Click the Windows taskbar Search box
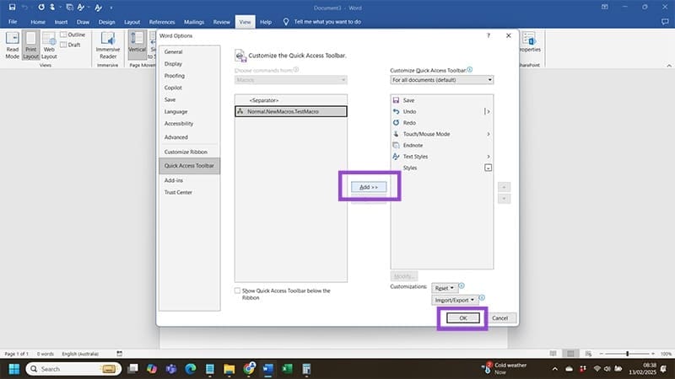Image resolution: width=675 pixels, height=379 pixels. pos(67,369)
